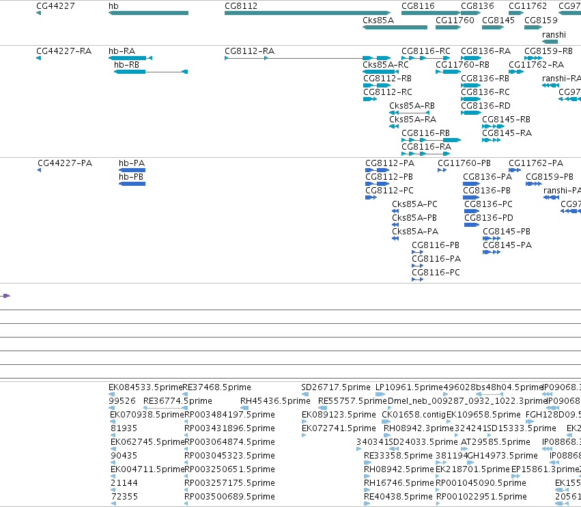
Task: Select the Cks85A-PC protein label
Action: 414,205
